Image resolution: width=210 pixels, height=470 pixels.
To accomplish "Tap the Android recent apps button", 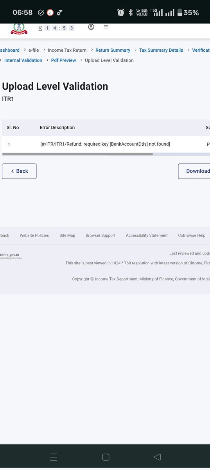I will [54, 457].
